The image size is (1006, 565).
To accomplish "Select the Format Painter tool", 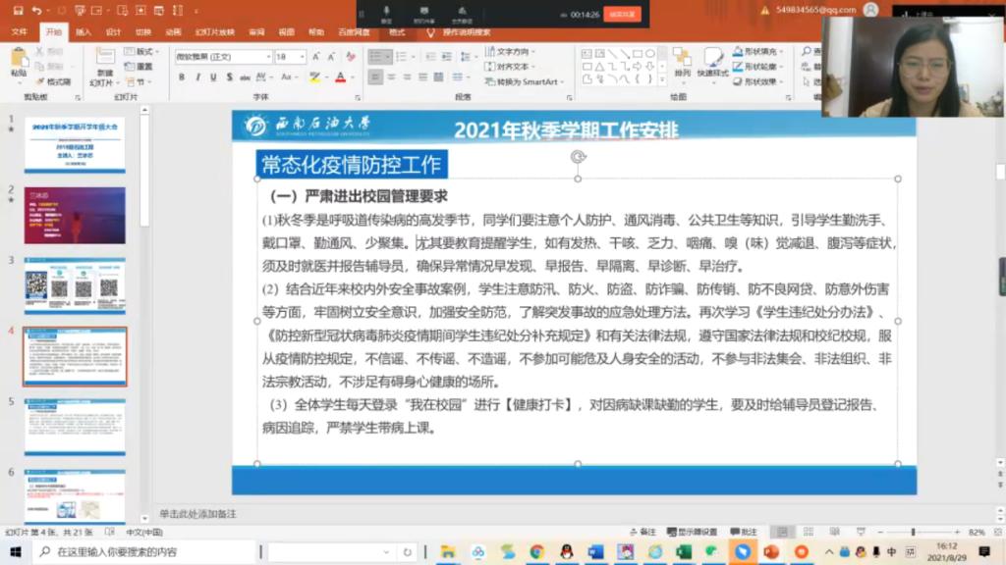I will coord(55,82).
